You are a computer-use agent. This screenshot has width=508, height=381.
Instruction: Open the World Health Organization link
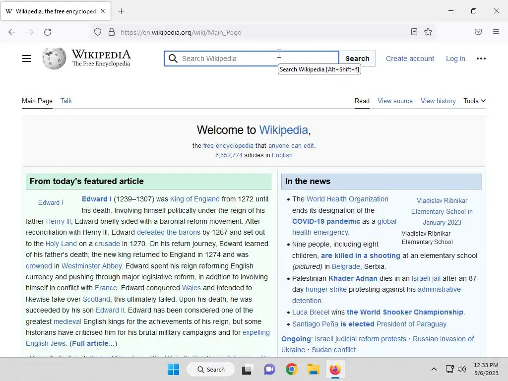(347, 199)
